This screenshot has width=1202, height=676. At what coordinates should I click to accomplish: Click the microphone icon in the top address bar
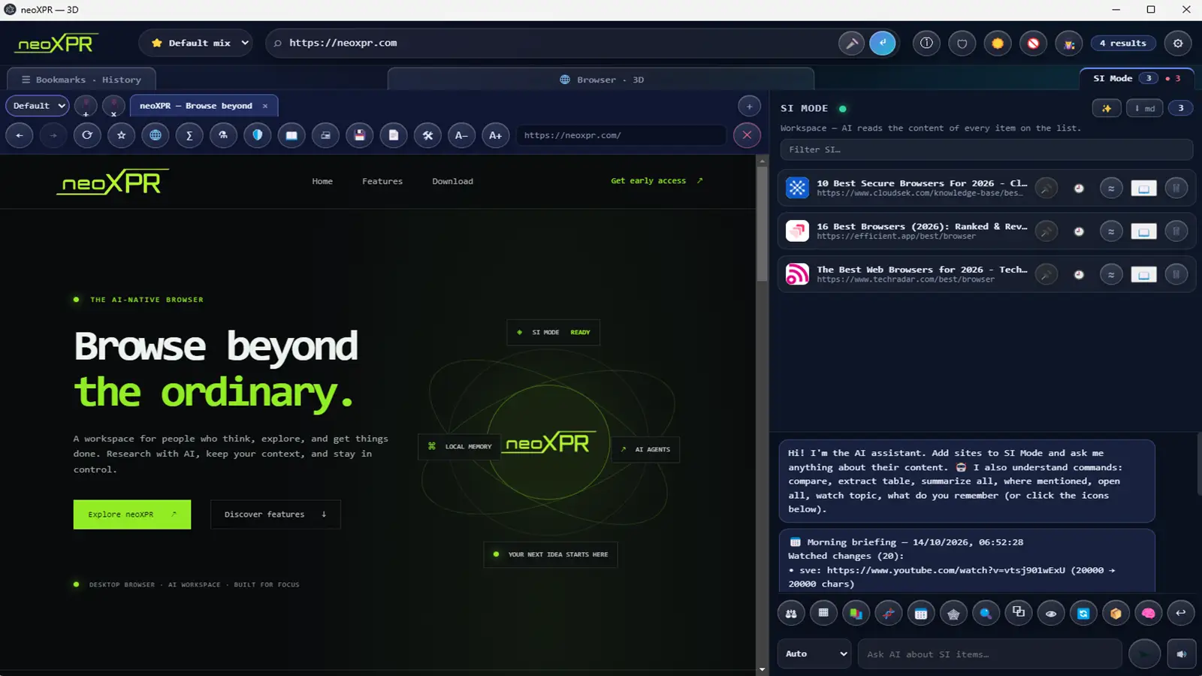click(x=851, y=43)
